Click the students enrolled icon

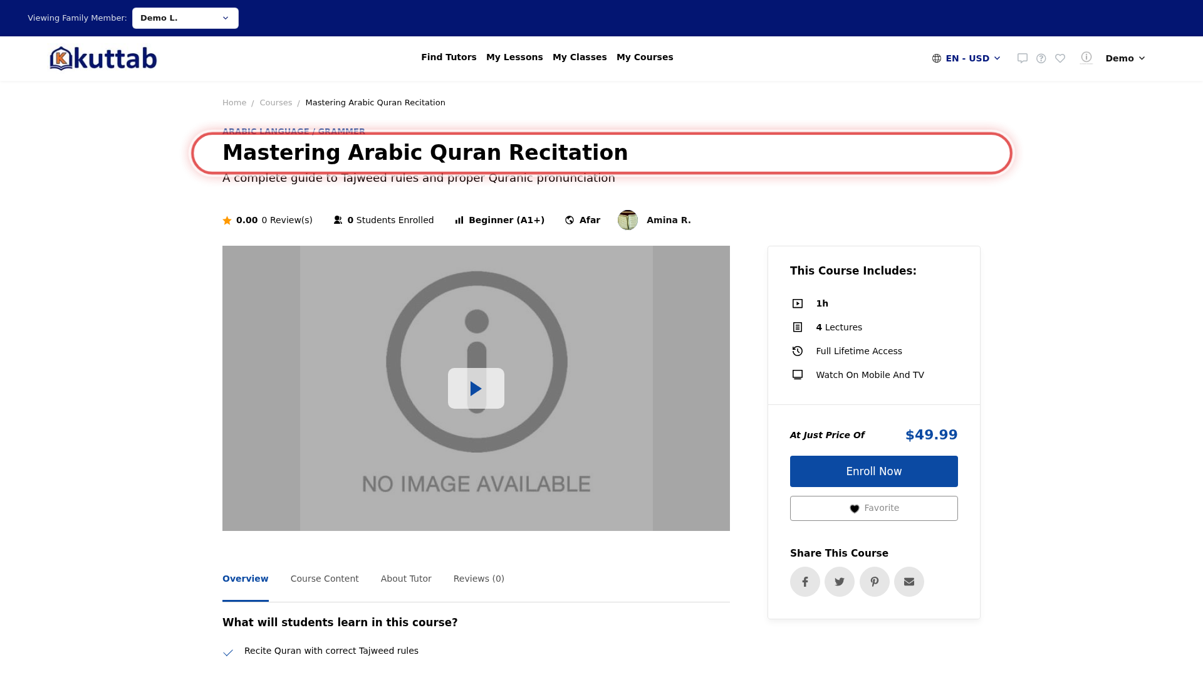[x=338, y=220]
